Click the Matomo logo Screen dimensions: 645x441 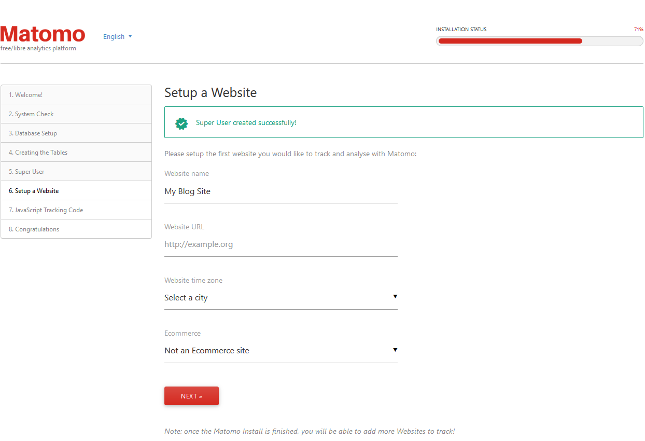43,35
